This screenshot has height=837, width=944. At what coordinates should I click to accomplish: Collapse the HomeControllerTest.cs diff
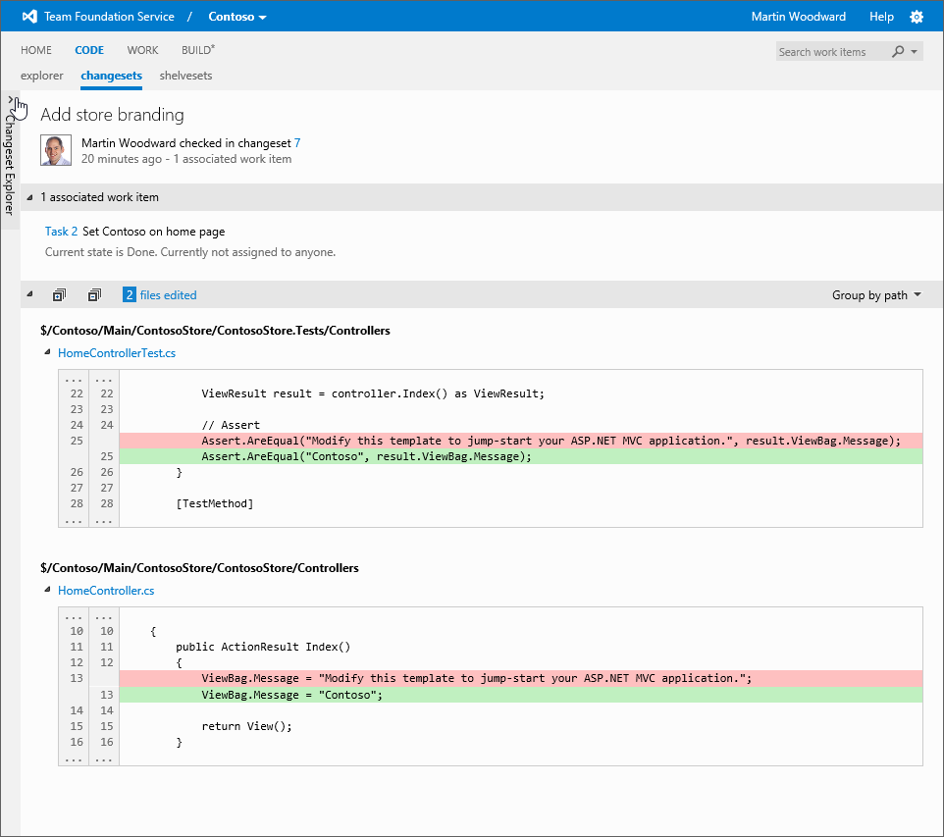coord(47,352)
